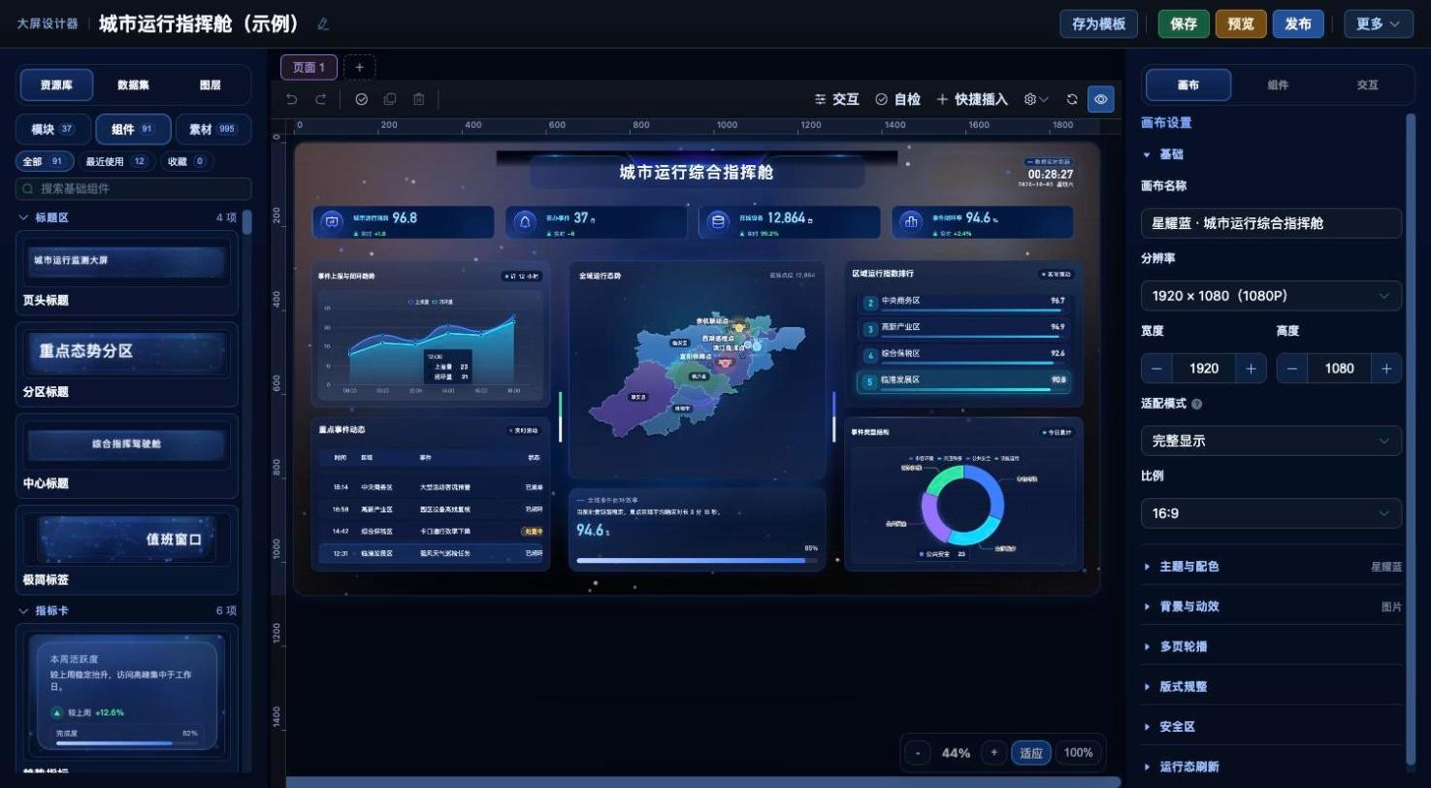Select the 页面 1 page tab

[x=309, y=67]
